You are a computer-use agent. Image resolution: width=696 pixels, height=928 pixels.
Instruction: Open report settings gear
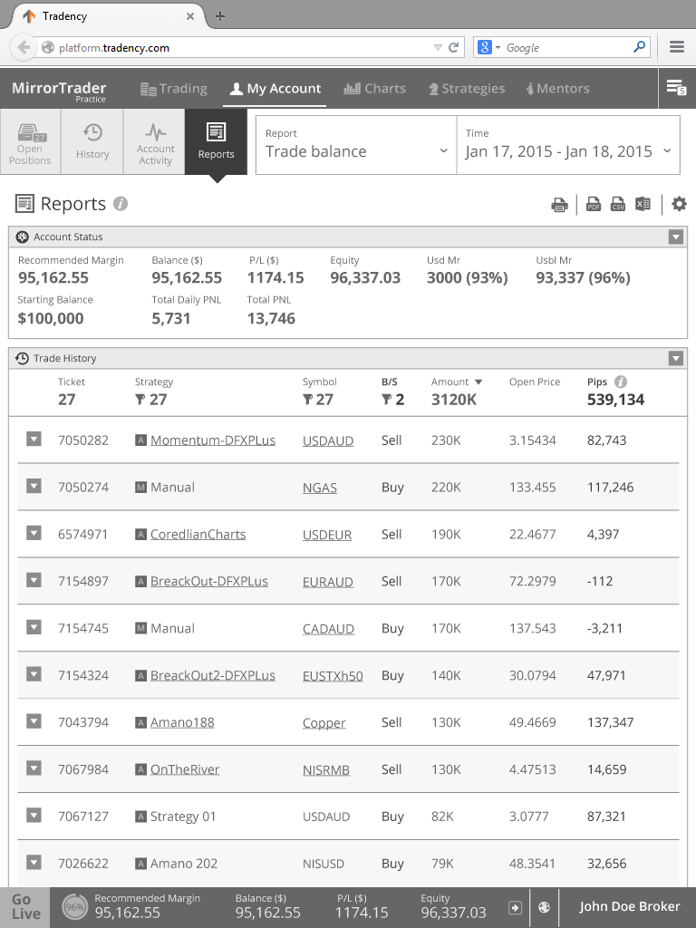pyautogui.click(x=679, y=205)
